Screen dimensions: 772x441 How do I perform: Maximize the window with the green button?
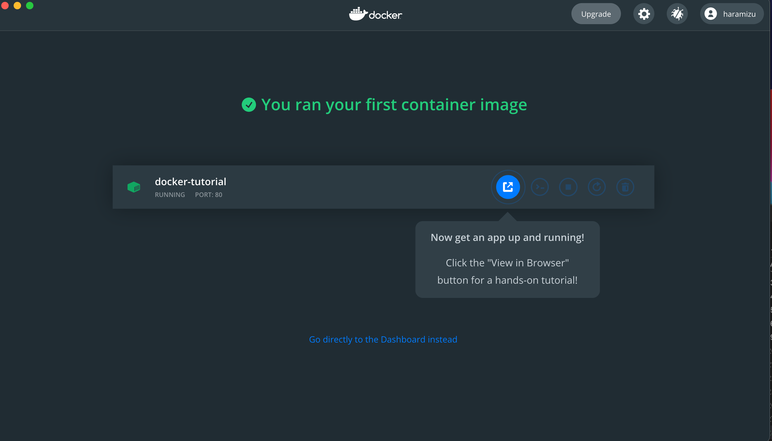point(30,6)
